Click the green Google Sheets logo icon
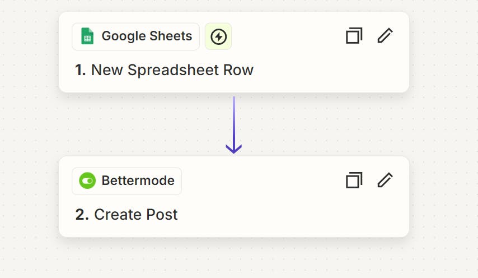 [87, 36]
